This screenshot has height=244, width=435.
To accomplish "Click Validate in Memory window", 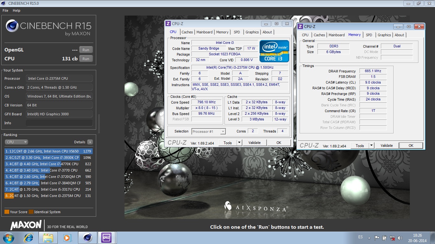I will (x=387, y=146).
